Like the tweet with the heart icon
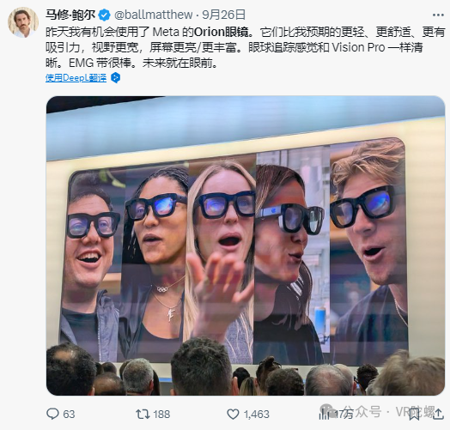The height and width of the screenshot is (430, 450). pos(233,414)
